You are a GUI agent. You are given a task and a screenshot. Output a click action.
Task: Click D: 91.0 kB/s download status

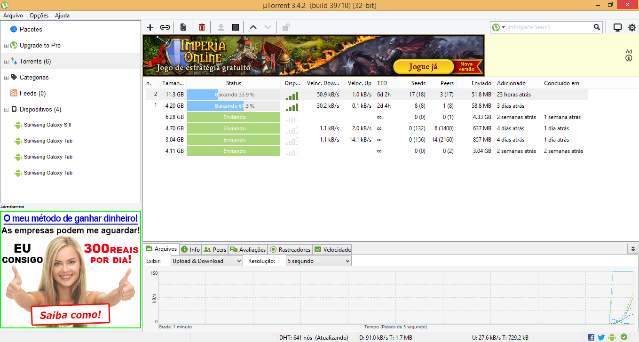pos(386,337)
